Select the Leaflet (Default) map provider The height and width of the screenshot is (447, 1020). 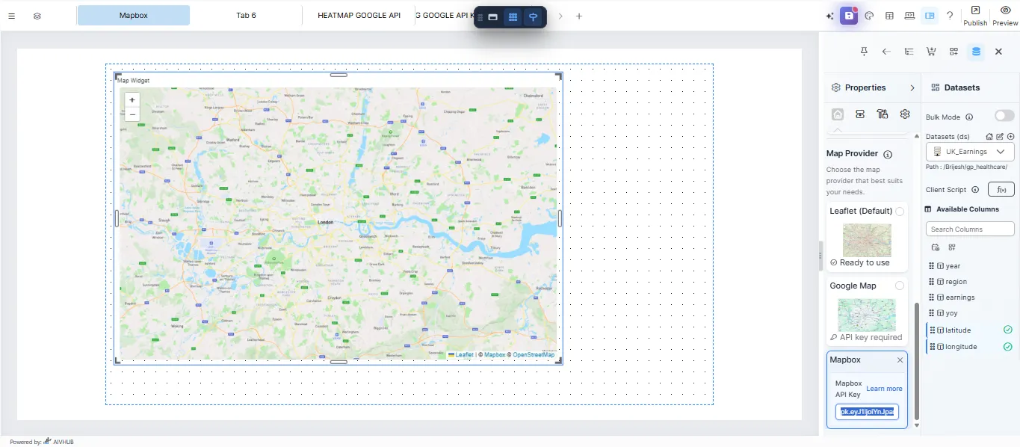(x=900, y=211)
